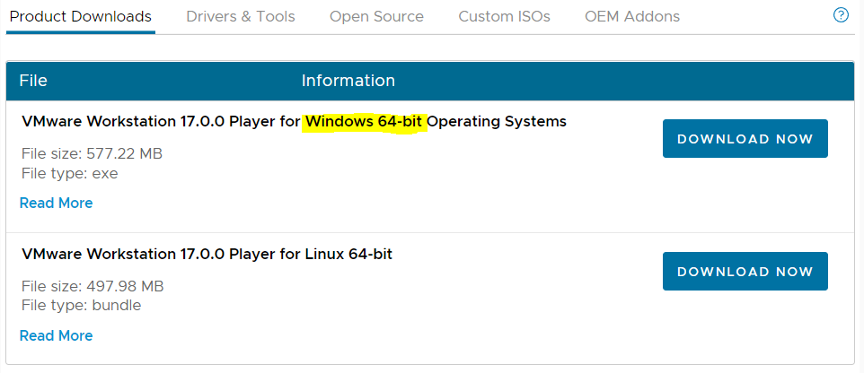The height and width of the screenshot is (373, 864).
Task: Open the OEM Addons tab
Action: (x=632, y=16)
